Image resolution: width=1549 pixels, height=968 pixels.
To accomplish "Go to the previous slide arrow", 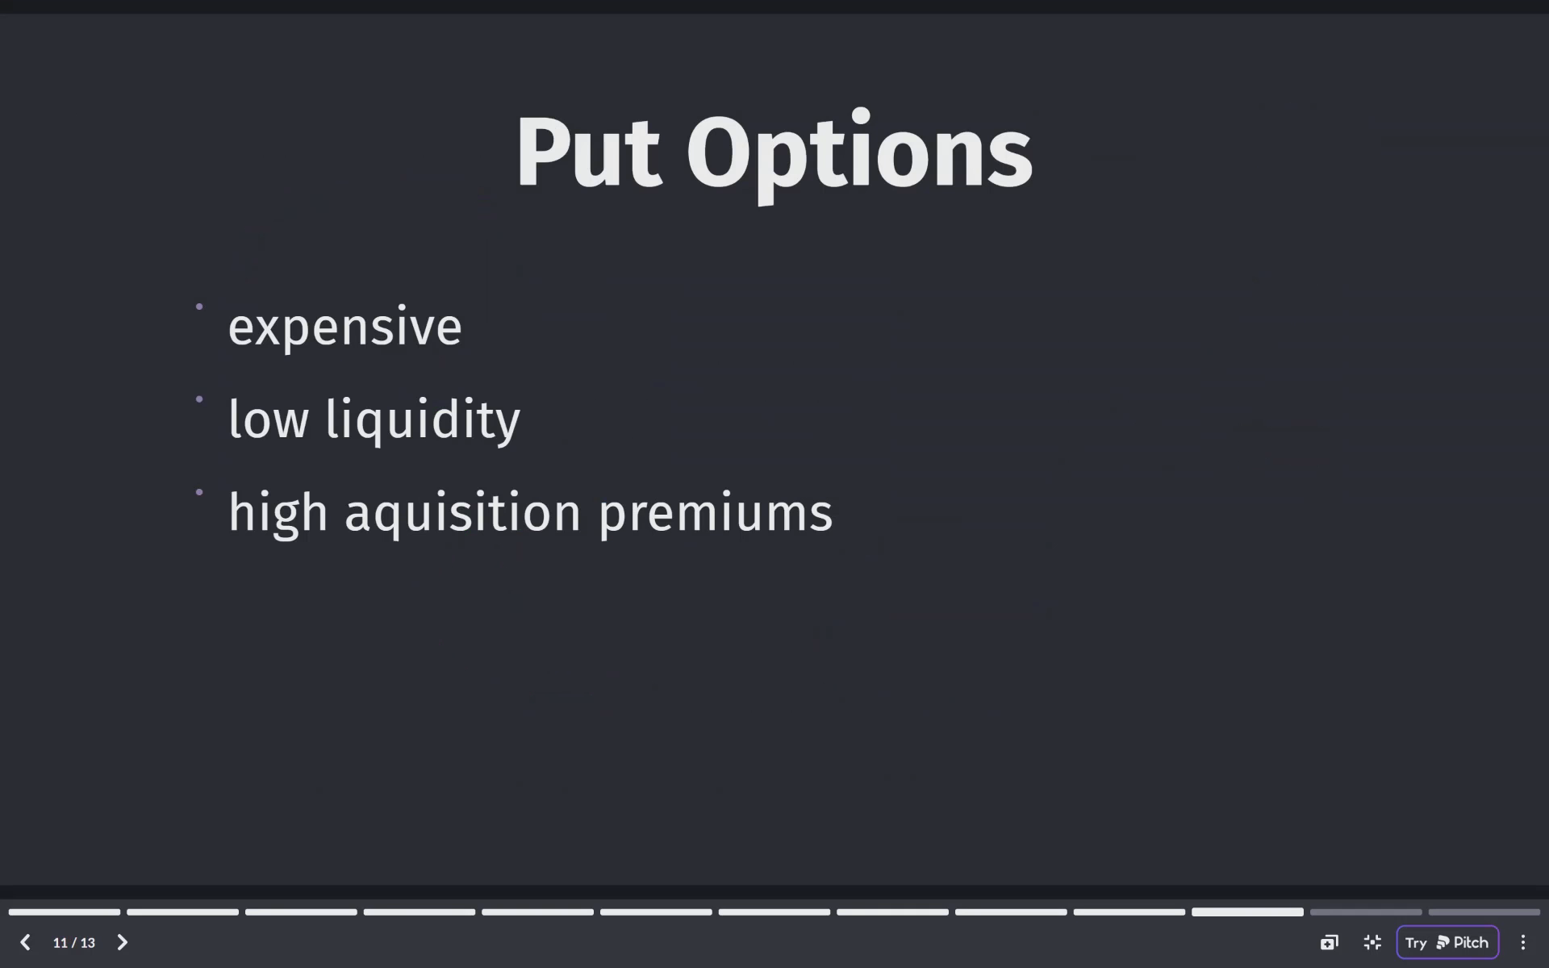I will point(25,942).
